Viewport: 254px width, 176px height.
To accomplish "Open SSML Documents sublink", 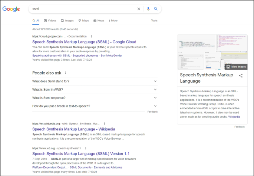I will point(80,167).
